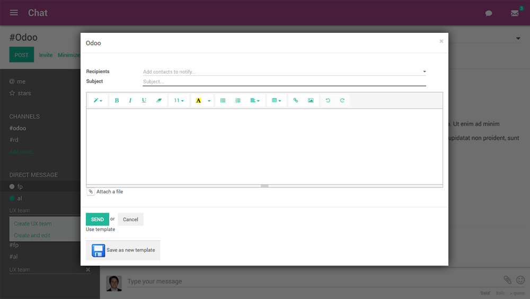
Task: Open inbox envelope icon with badge
Action: click(515, 14)
